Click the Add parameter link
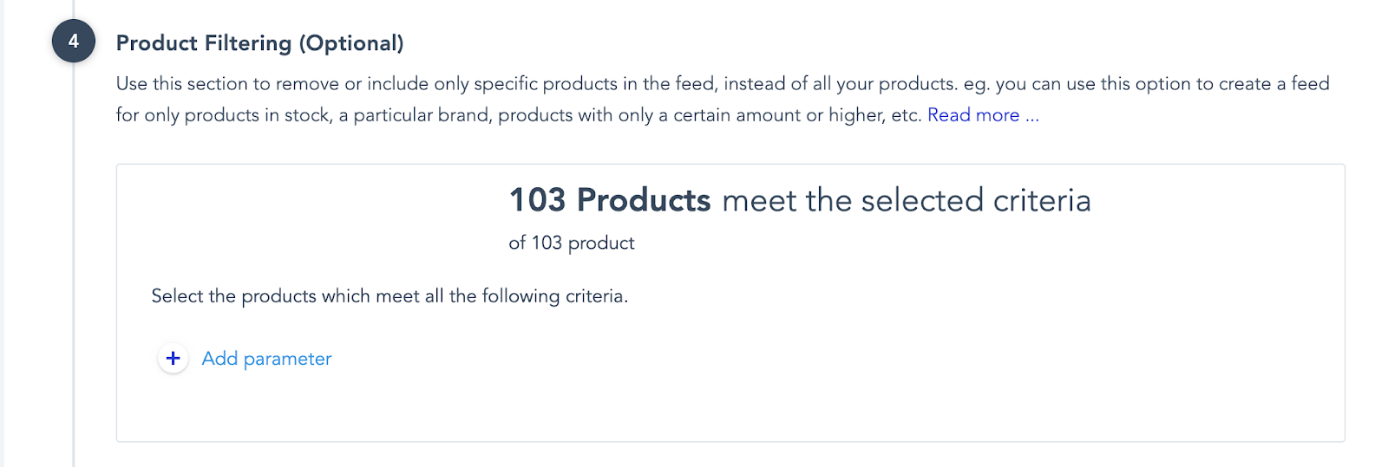 (266, 359)
